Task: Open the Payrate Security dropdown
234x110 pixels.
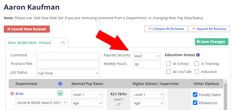Action: pyautogui.click(x=147, y=56)
